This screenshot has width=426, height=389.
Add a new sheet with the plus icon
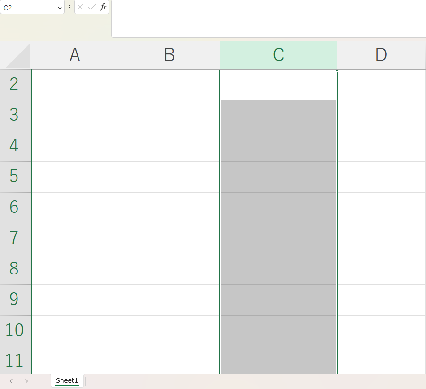click(108, 381)
